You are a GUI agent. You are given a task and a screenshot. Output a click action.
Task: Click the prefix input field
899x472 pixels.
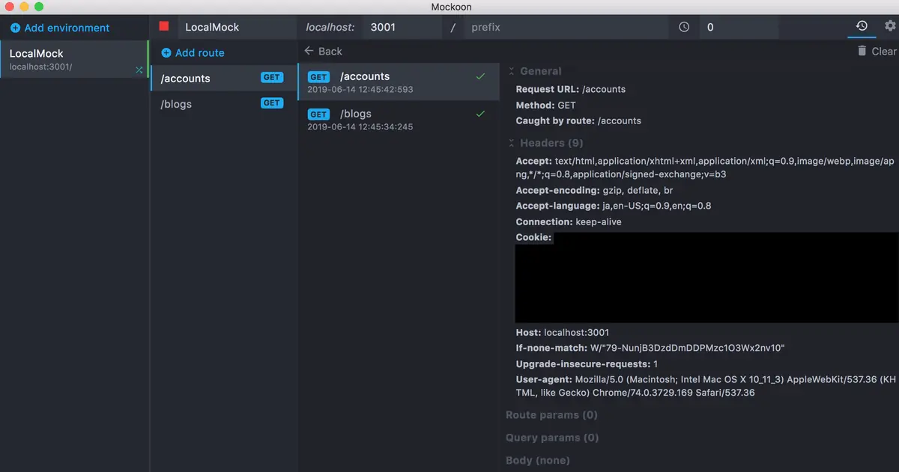point(565,27)
